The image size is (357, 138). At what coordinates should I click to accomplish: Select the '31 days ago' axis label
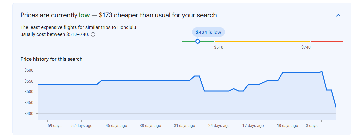click(x=184, y=125)
